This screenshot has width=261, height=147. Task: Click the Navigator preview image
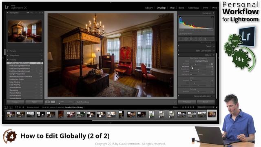25,31
